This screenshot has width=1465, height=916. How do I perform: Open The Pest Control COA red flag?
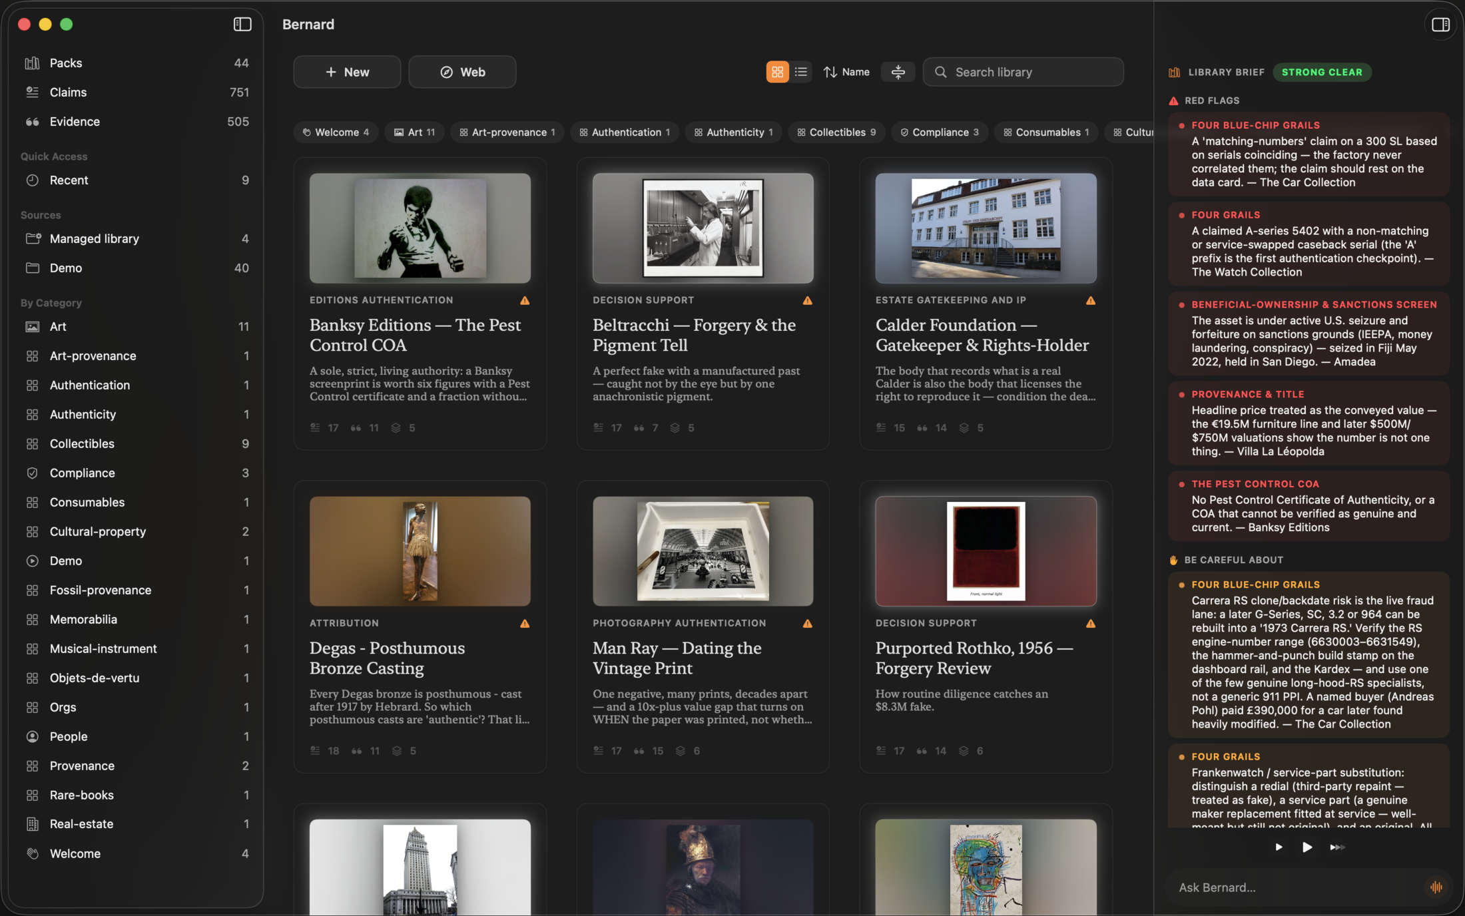(x=1309, y=506)
